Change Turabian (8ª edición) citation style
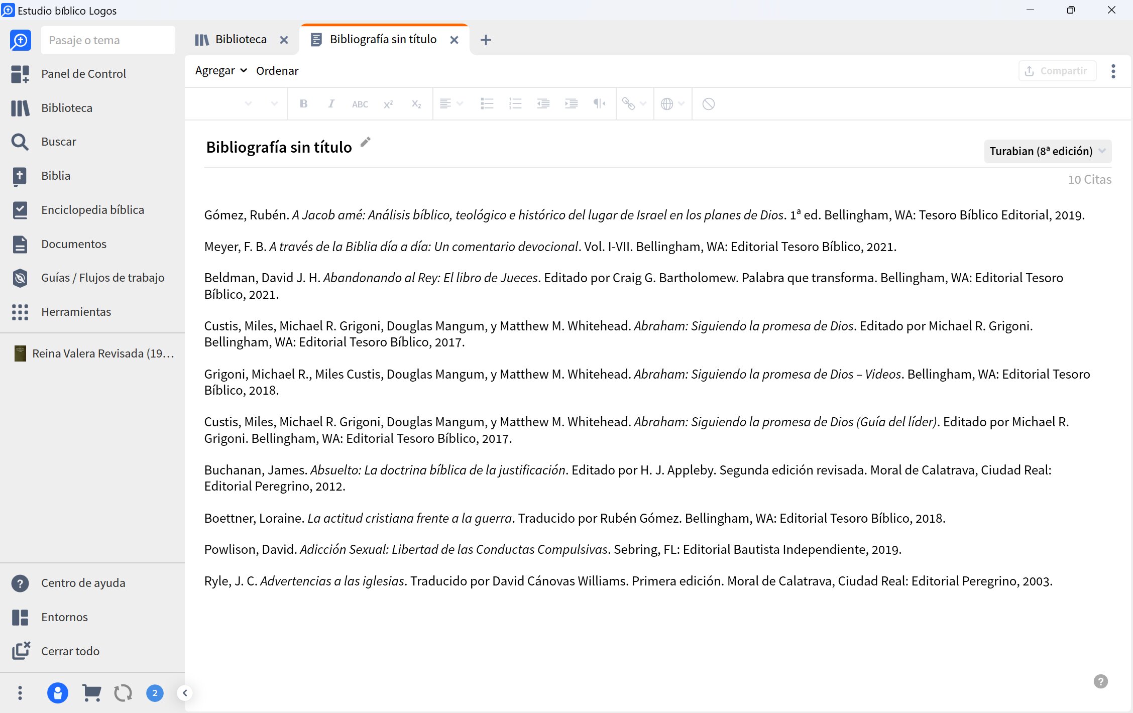 click(x=1048, y=151)
